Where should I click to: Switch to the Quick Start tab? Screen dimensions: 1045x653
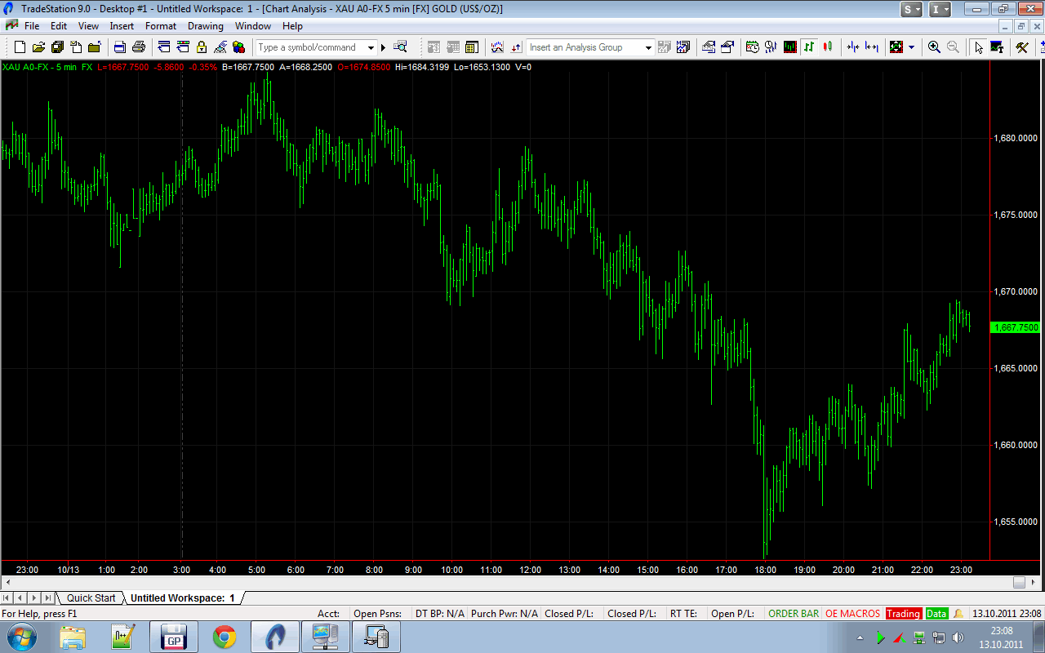[91, 597]
